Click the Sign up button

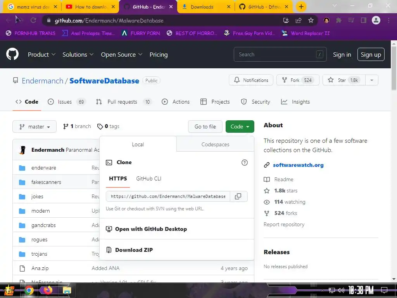tap(371, 54)
